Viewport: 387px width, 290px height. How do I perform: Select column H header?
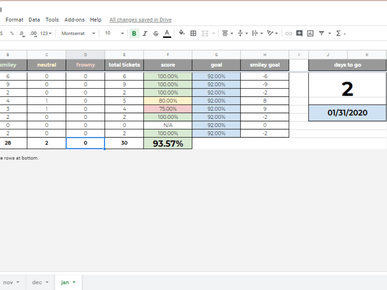point(265,55)
